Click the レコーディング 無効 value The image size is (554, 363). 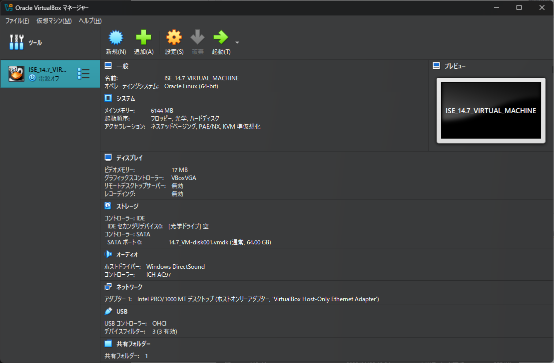177,193
